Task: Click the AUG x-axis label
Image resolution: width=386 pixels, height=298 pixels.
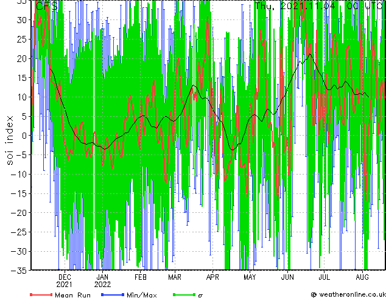Action: pyautogui.click(x=362, y=277)
